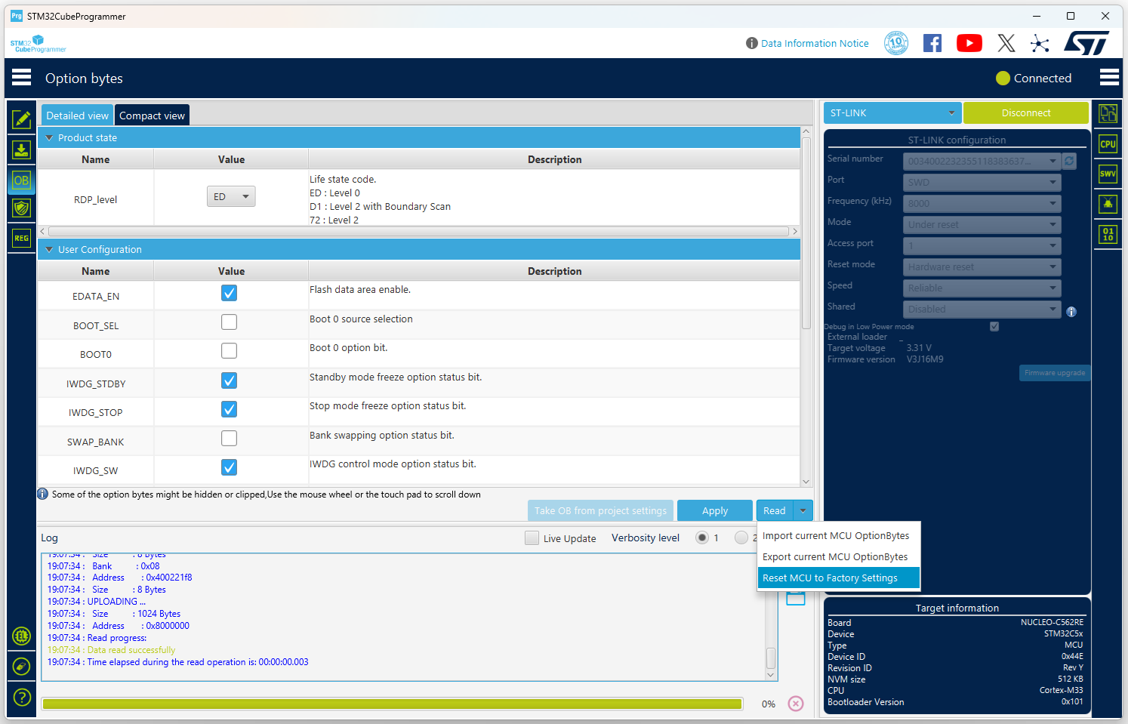Click the Disconnect button
The height and width of the screenshot is (724, 1128).
(x=1026, y=112)
